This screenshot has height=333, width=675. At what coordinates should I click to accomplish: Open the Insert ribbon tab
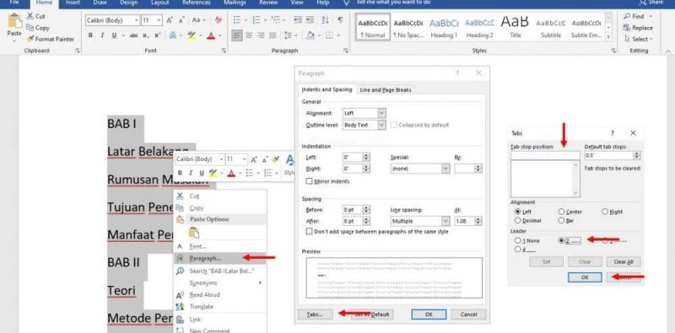pos(73,3)
